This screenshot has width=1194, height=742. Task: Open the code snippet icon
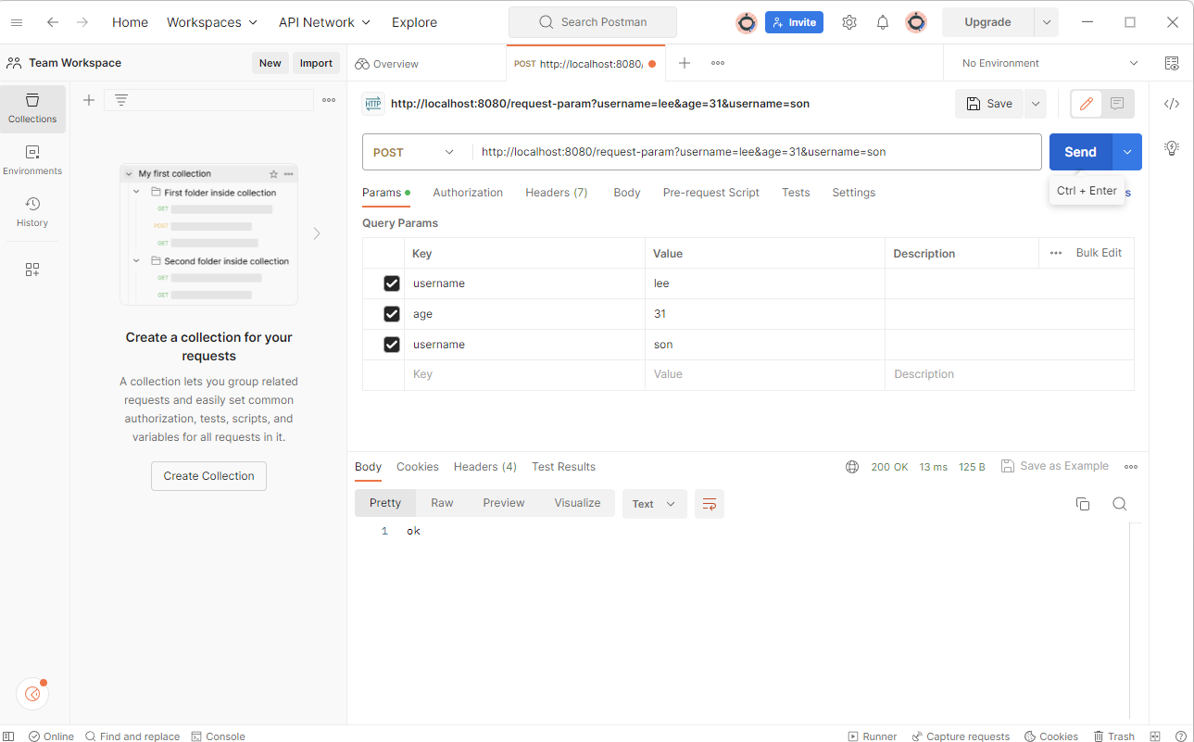1172,104
